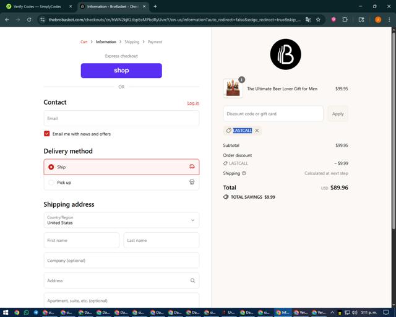Select the Information - BroBasket tab
Viewport: 396px width, 317px height.
point(113,7)
